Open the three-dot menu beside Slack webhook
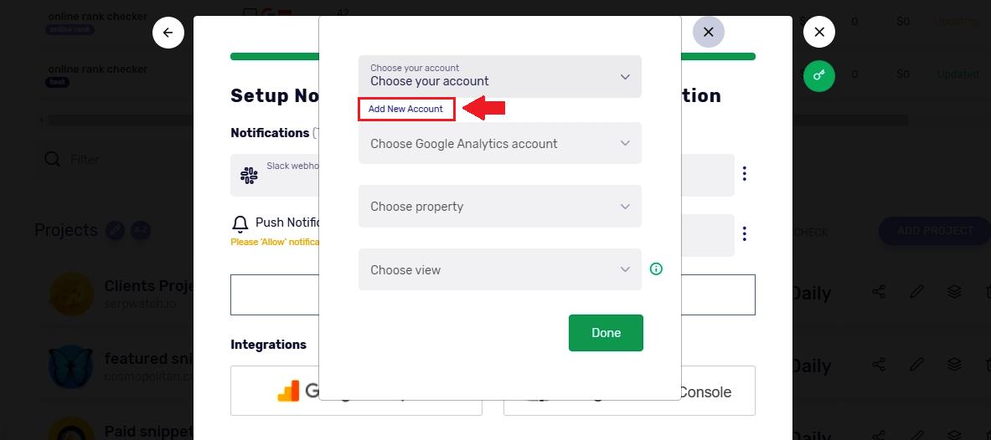 click(x=745, y=173)
